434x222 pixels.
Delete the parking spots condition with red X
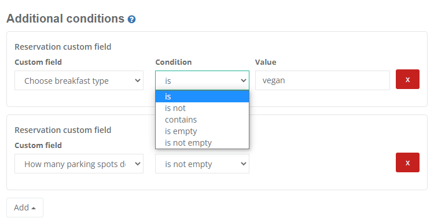[x=407, y=162]
